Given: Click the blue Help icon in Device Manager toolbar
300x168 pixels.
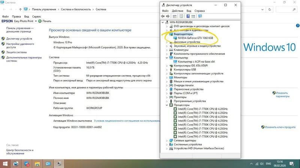Looking at the screenshot, I should (x=188, y=16).
